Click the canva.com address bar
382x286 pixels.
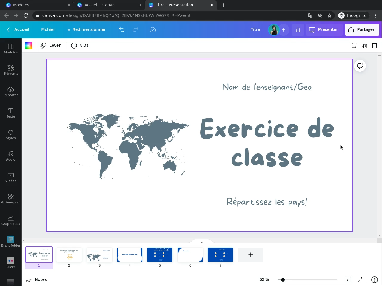tap(170, 15)
